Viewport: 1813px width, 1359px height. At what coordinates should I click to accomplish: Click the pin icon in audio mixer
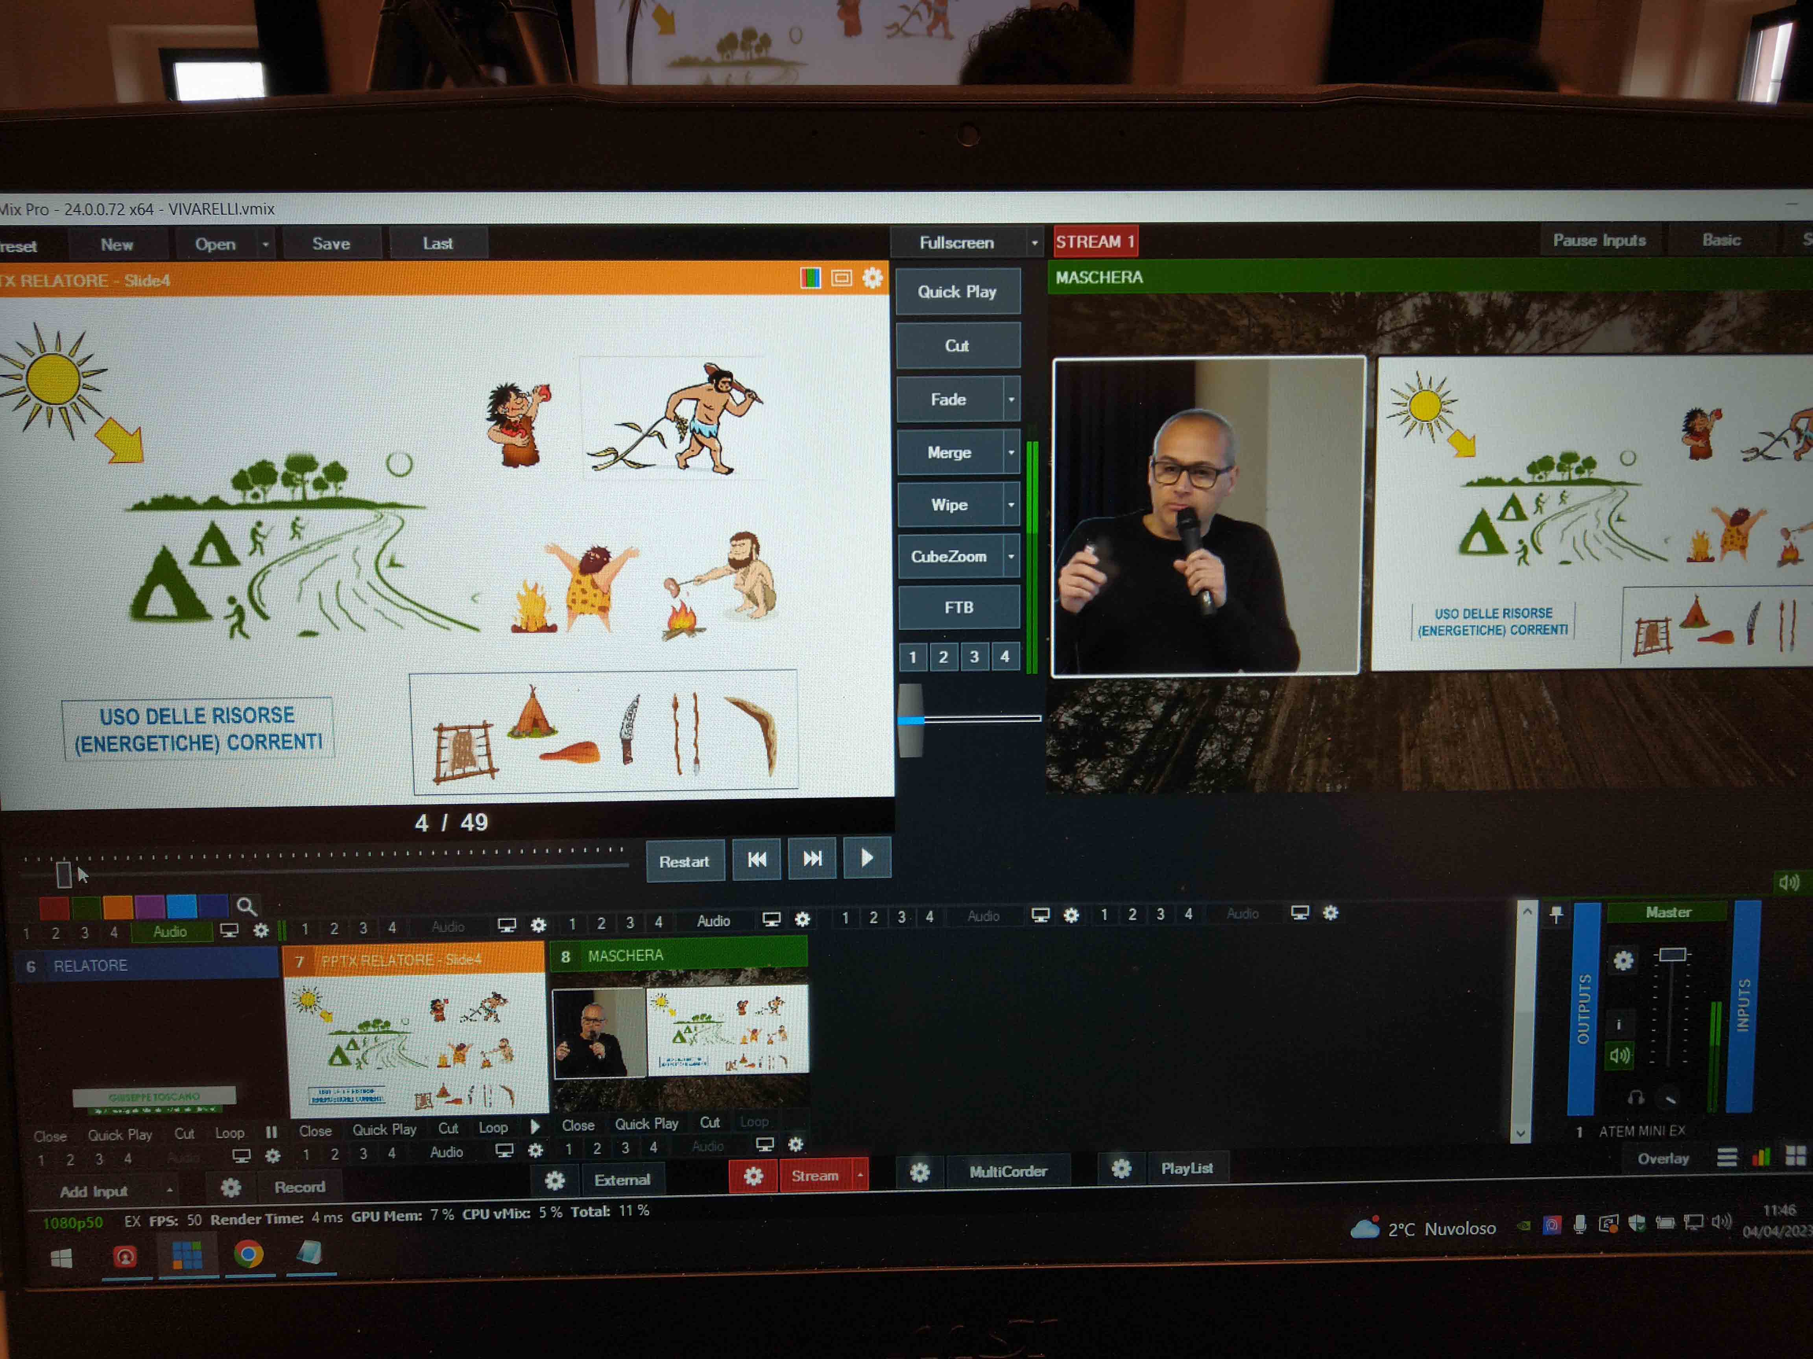pos(1556,914)
